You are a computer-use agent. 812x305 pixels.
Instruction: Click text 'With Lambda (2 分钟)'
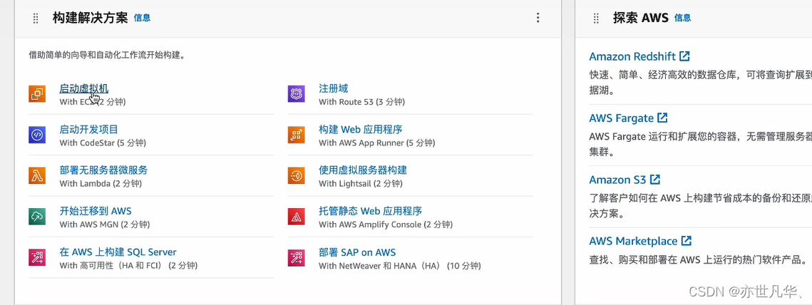[x=101, y=184]
